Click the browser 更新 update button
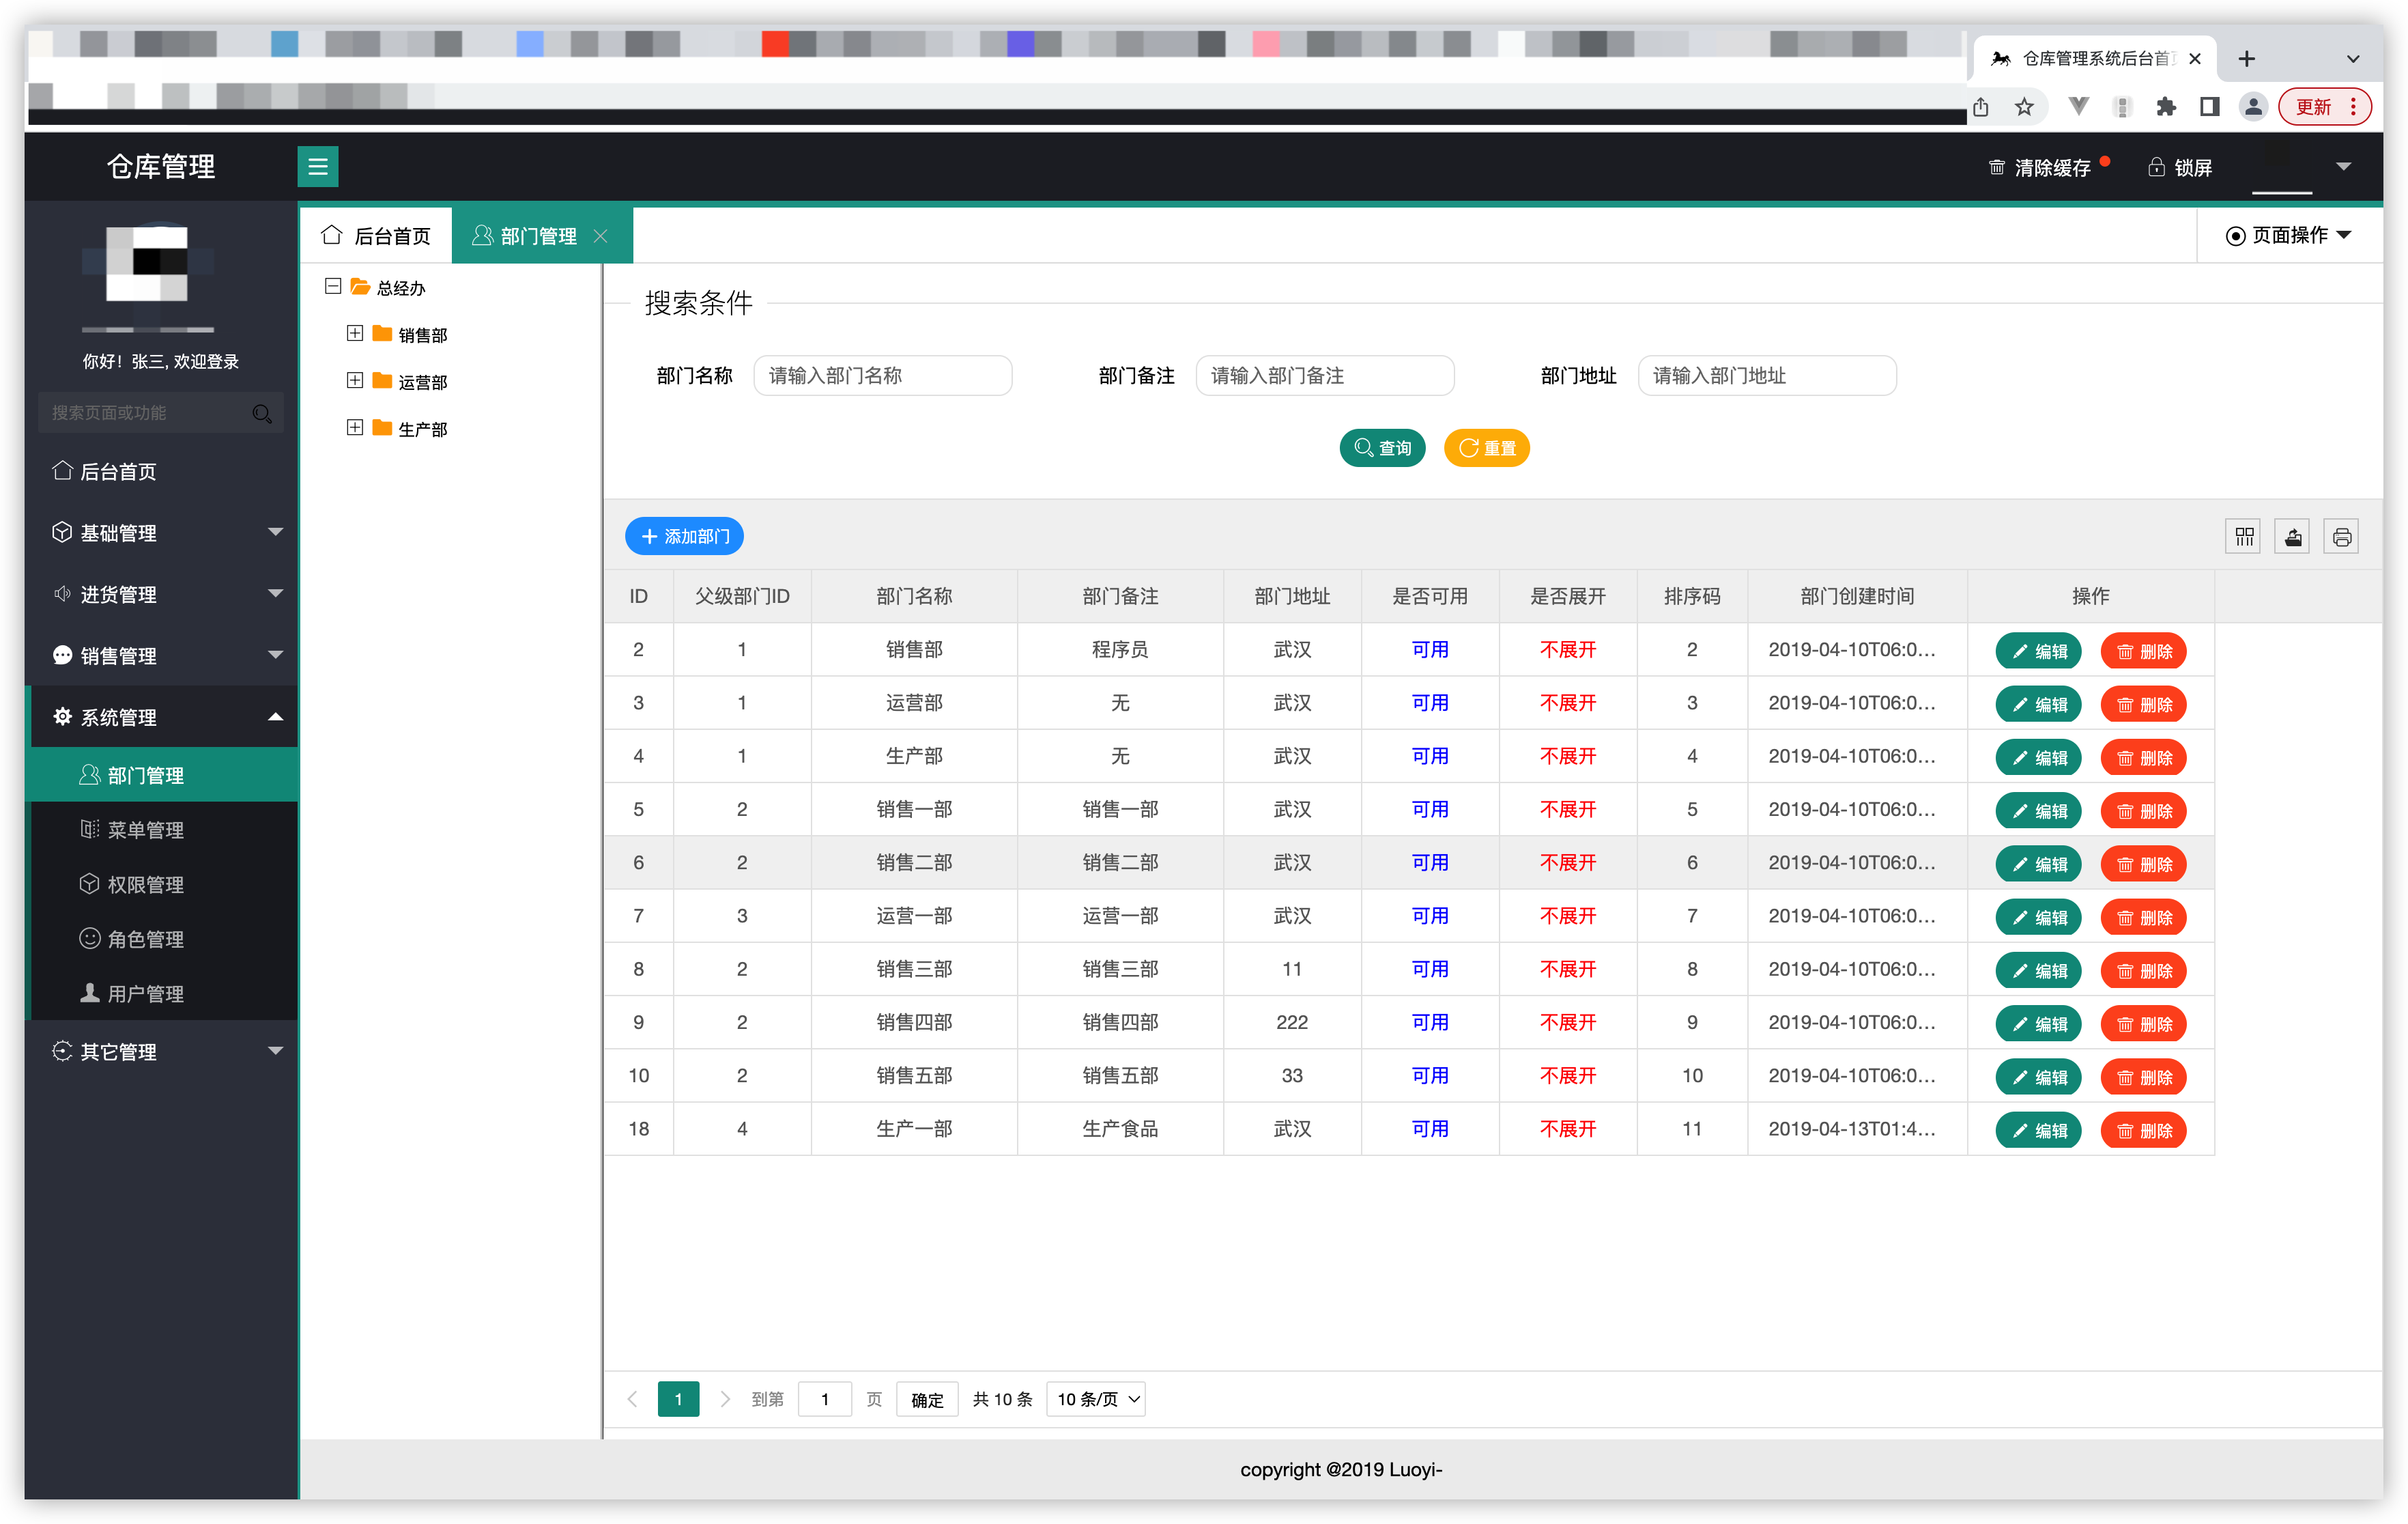This screenshot has height=1524, width=2408. tap(2324, 107)
